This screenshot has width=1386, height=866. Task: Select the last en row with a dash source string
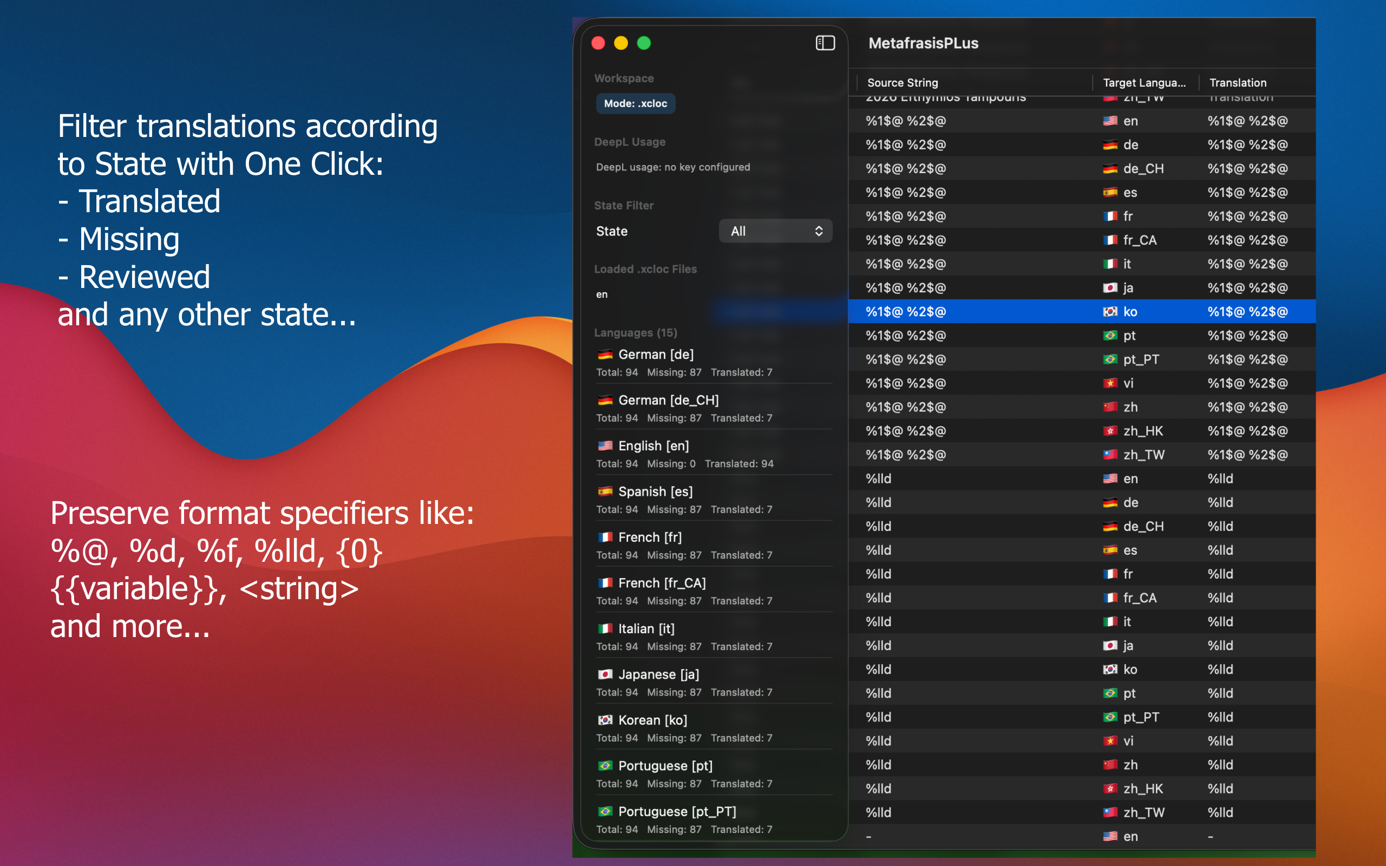[x=1081, y=836]
